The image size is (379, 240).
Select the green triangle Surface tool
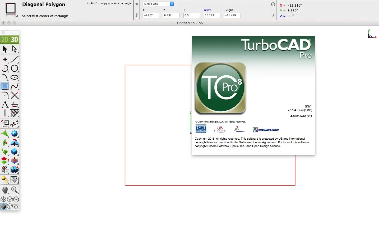(x=5, y=134)
